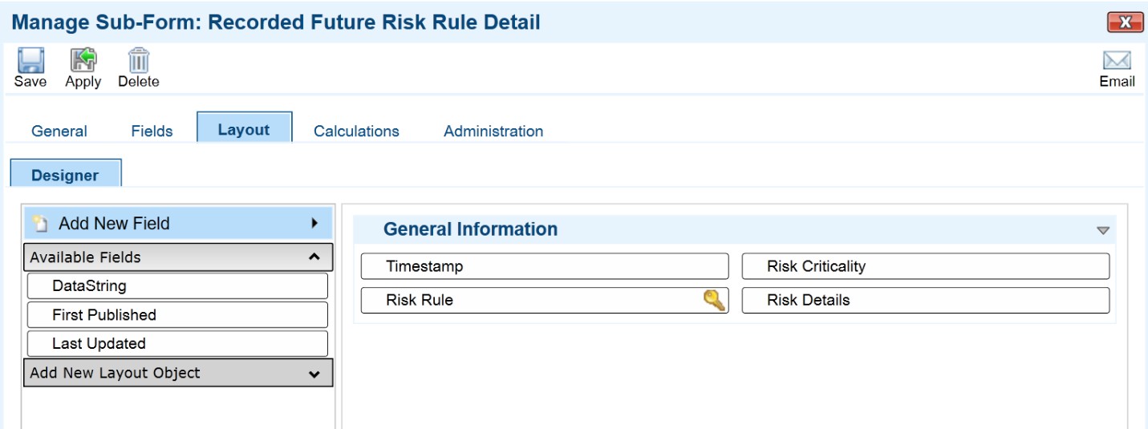Expand the Add New Field arrow
This screenshot has width=1148, height=429.
(315, 223)
